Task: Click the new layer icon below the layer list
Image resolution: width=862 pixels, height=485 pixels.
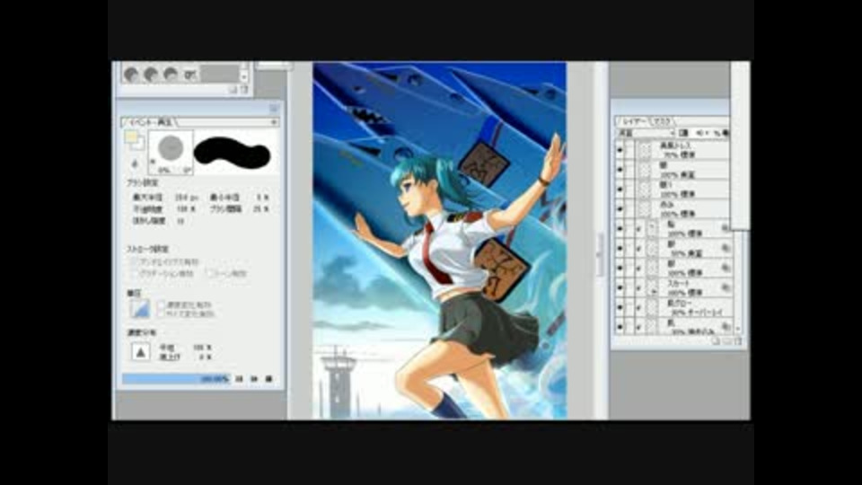Action: tap(716, 341)
